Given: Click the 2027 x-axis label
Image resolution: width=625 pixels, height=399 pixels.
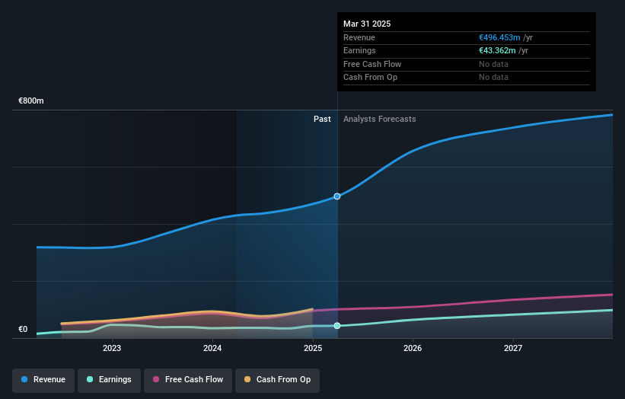Looking at the screenshot, I should pos(513,349).
